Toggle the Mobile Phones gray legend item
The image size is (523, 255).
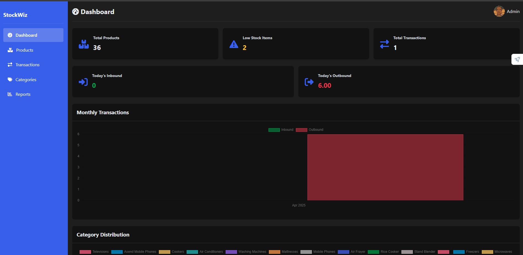(318, 252)
